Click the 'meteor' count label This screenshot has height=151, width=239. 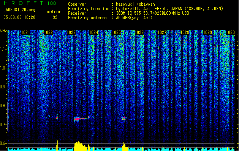pyautogui.click(x=54, y=12)
